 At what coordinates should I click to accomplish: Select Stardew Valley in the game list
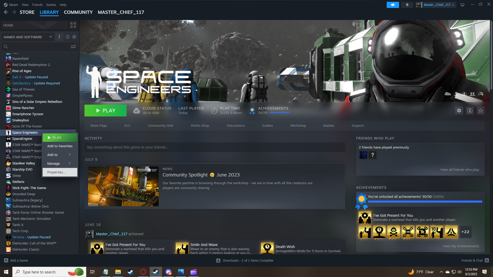click(x=24, y=163)
